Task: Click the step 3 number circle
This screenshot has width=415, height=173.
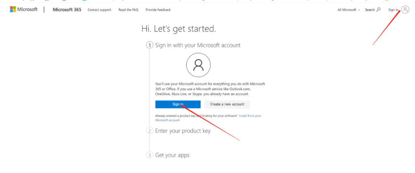Action: point(150,155)
